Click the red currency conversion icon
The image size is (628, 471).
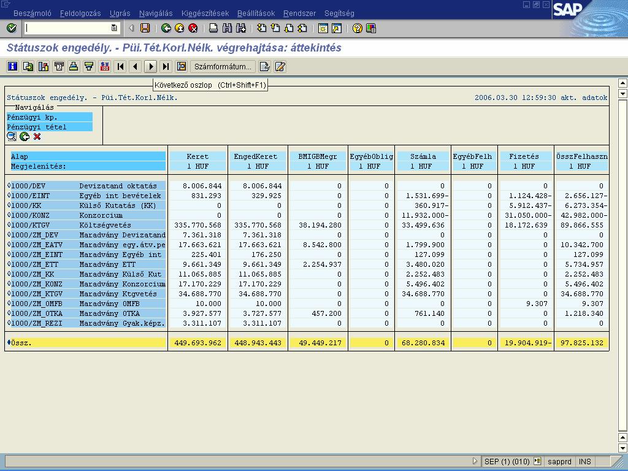(x=104, y=66)
